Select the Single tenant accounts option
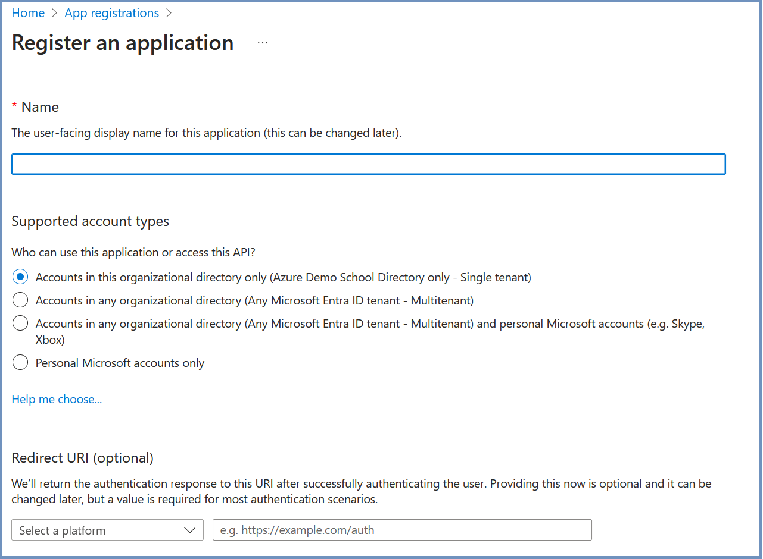Image resolution: width=763 pixels, height=559 pixels. [20, 277]
